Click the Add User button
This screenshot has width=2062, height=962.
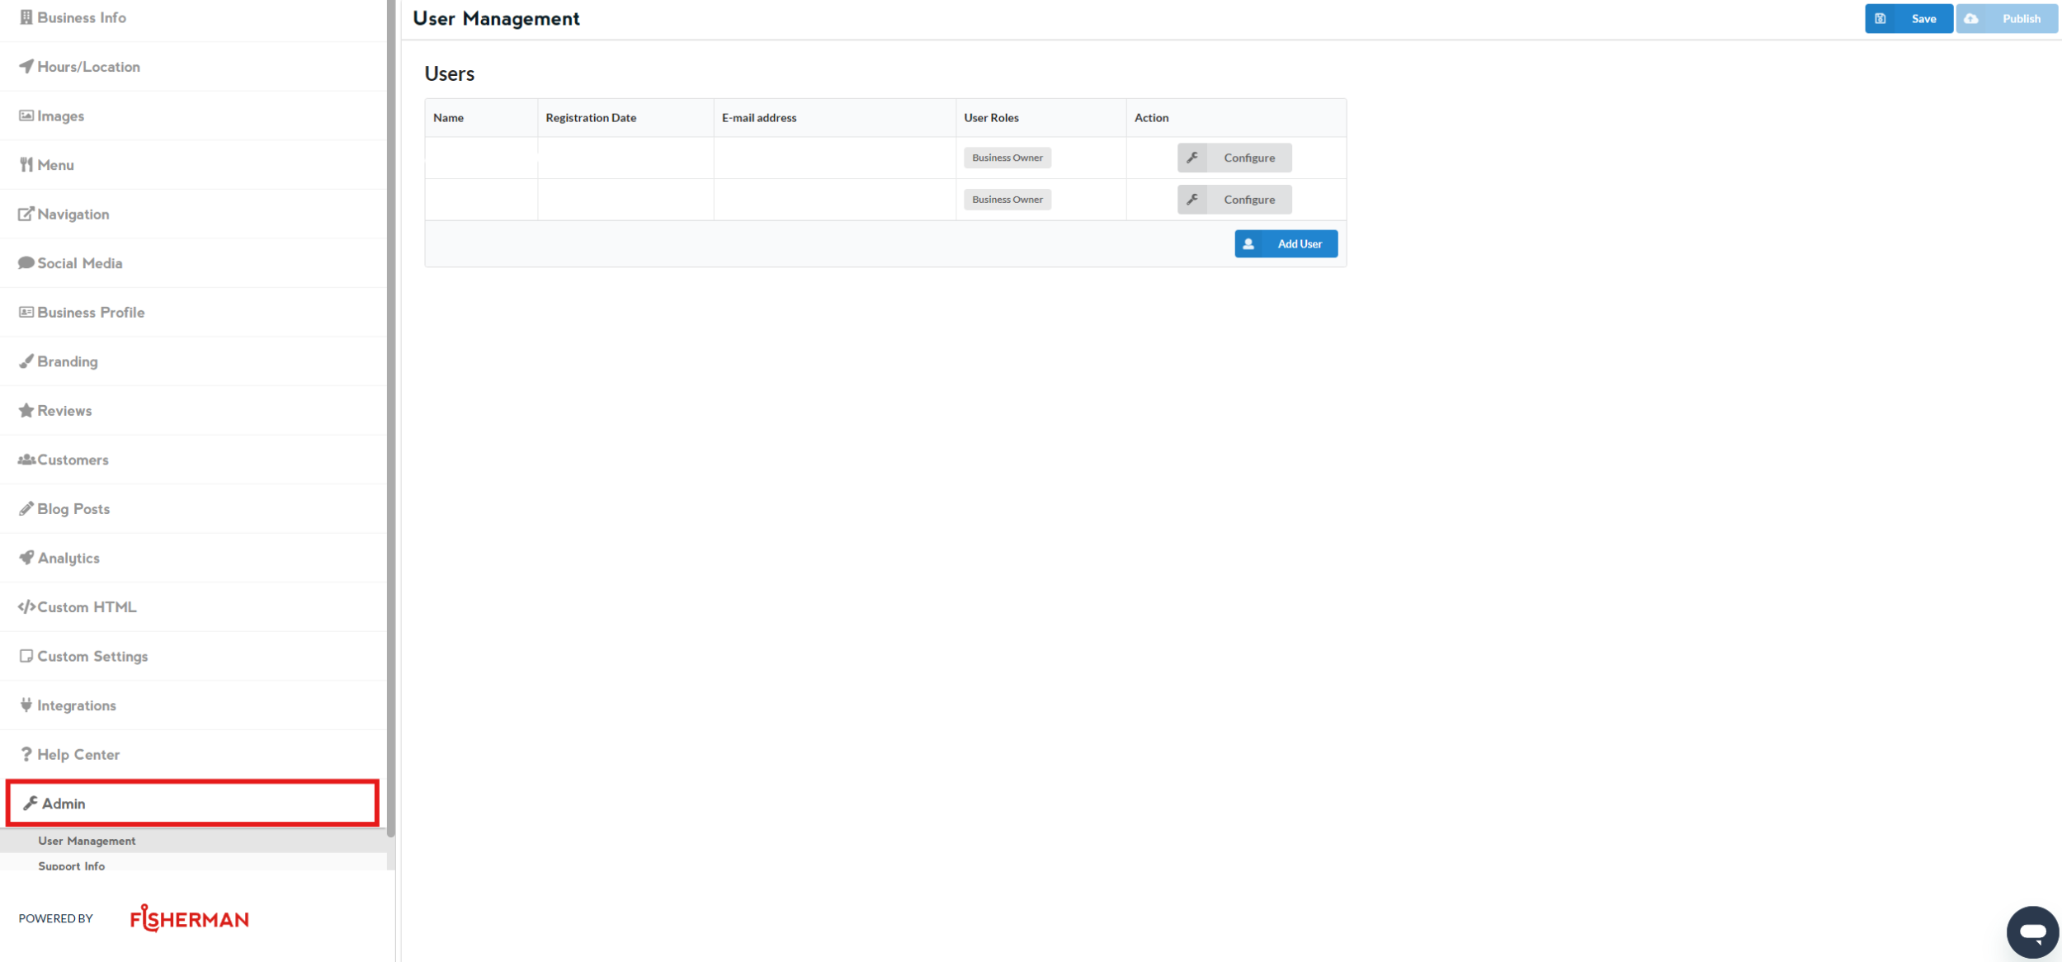1286,243
